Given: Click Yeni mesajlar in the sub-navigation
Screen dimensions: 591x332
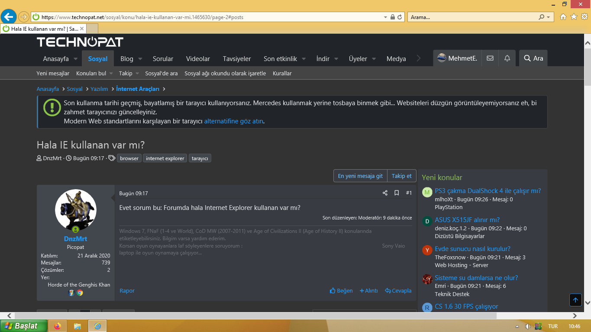Looking at the screenshot, I should (x=53, y=73).
